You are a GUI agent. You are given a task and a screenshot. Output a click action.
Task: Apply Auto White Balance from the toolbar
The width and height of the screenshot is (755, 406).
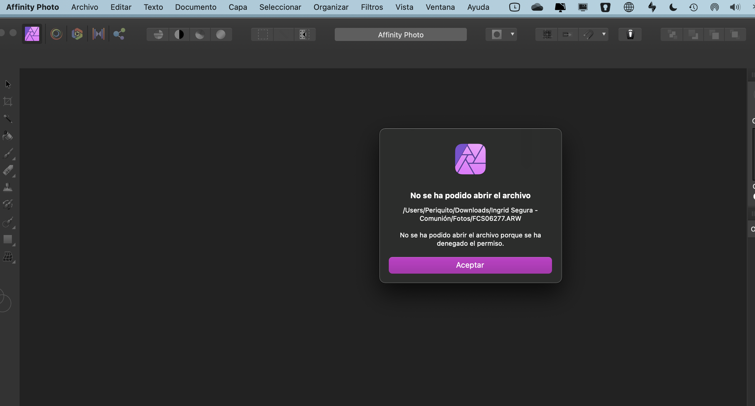(221, 34)
